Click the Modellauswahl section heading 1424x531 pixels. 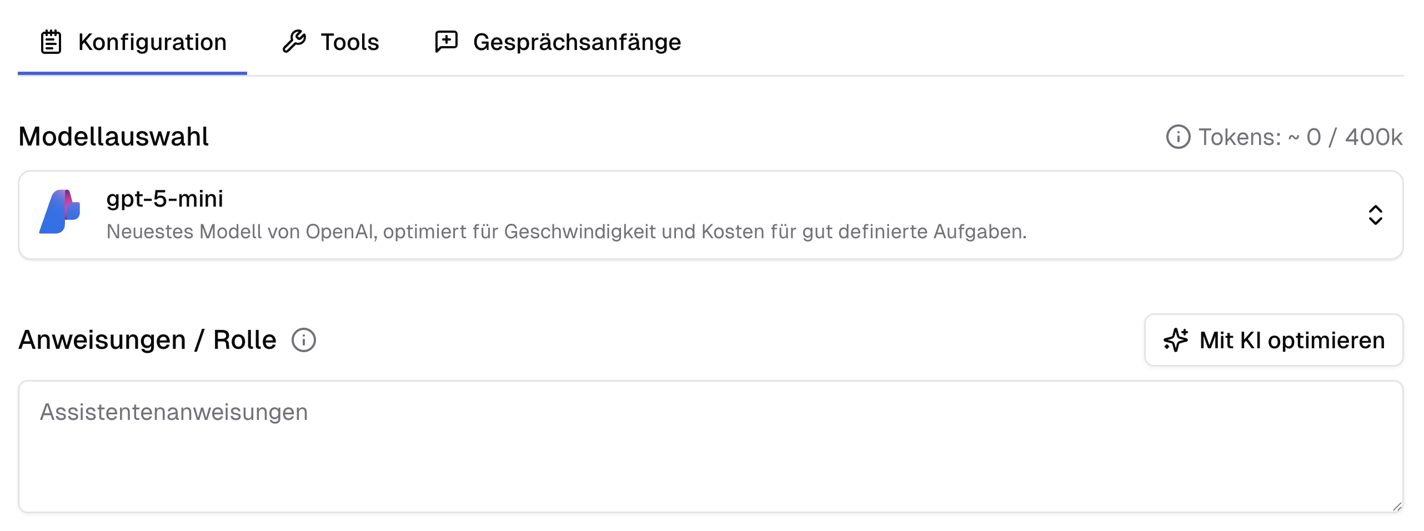(113, 135)
